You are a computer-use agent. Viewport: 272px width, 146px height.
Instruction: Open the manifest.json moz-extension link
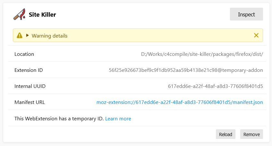[x=180, y=102]
